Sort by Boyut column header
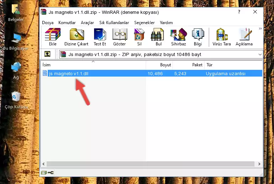 pyautogui.click(x=159, y=65)
